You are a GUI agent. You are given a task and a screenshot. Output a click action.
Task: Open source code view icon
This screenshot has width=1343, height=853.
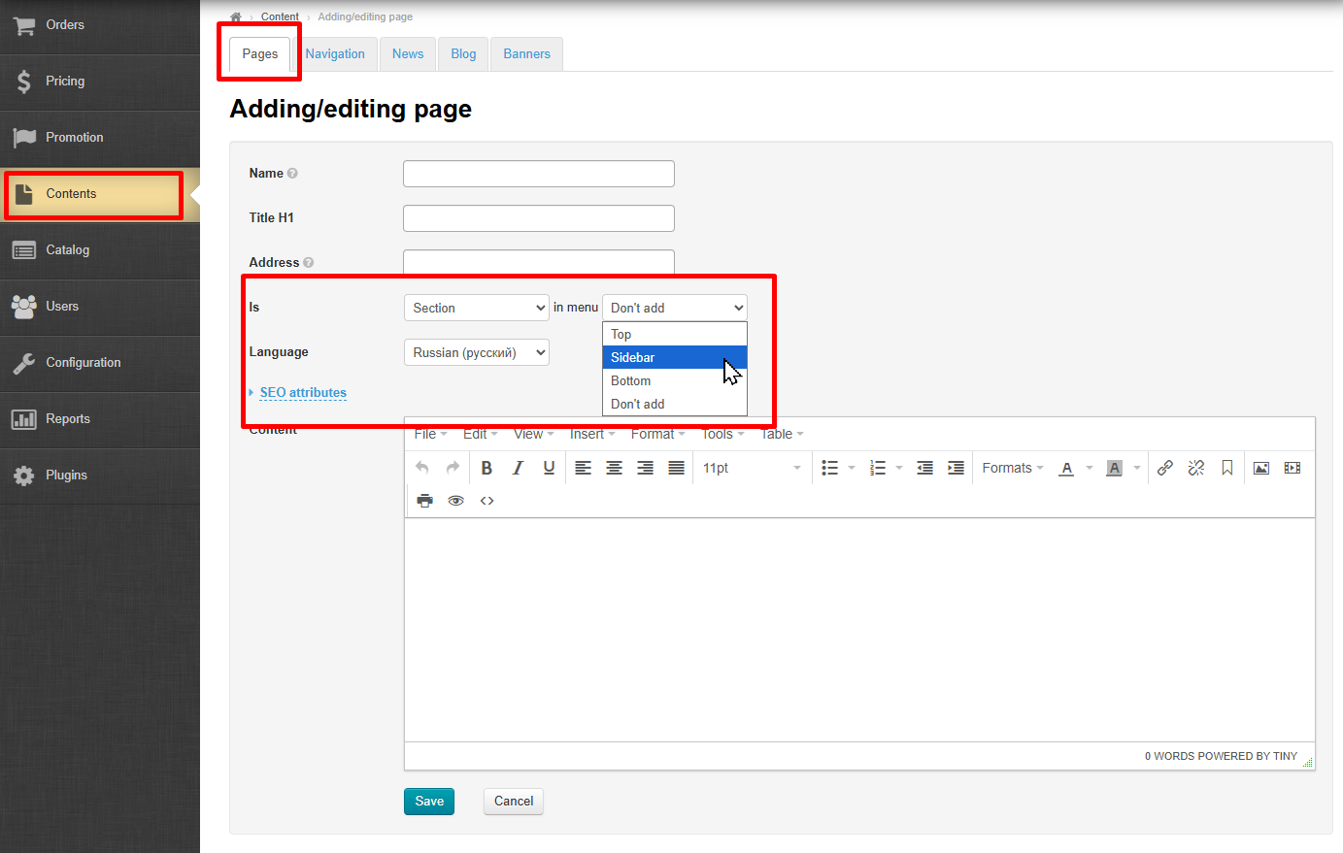click(x=487, y=501)
